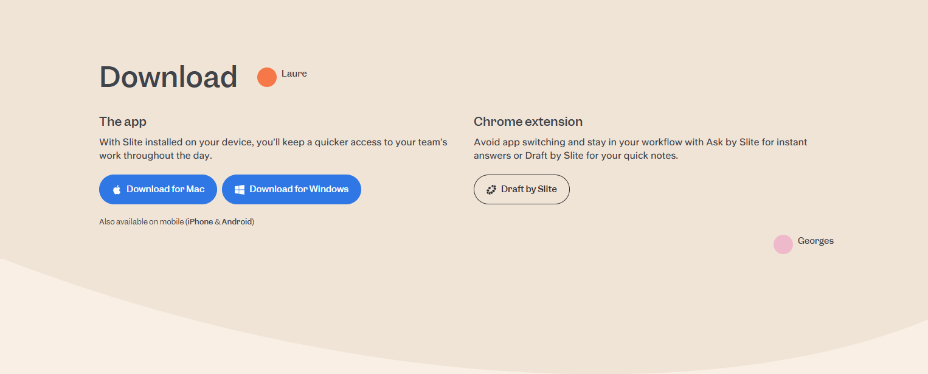Open the Draft by Slite extension

coord(522,190)
